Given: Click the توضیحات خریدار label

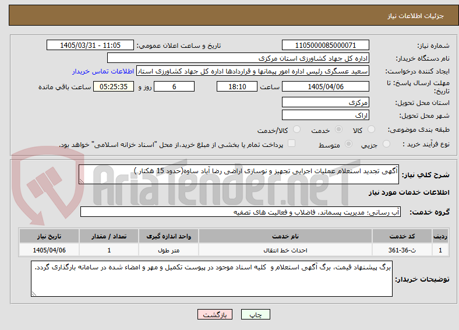Looking at the screenshot, I should (x=422, y=279).
